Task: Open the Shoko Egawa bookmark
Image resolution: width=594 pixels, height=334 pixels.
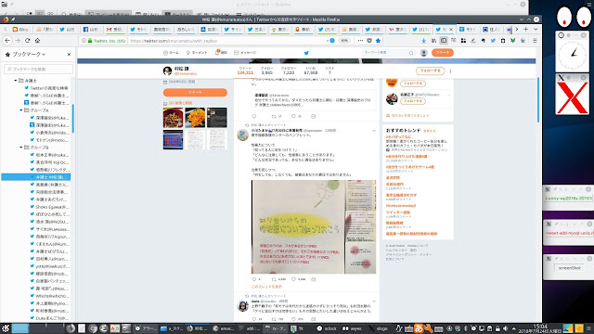Action: 49,207
